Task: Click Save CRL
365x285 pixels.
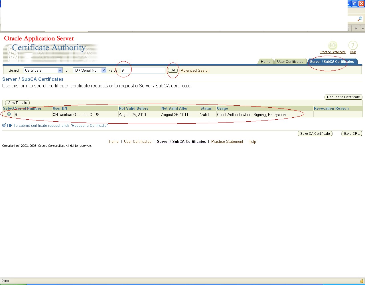Action: tap(352, 133)
